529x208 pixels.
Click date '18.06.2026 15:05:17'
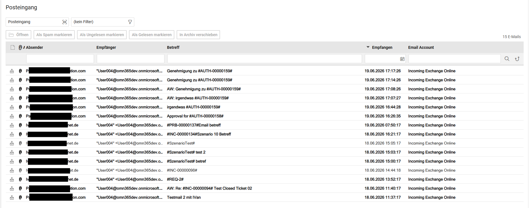pyautogui.click(x=383, y=143)
